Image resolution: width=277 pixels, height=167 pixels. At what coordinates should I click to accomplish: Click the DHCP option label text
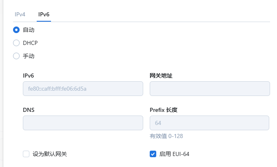pyautogui.click(x=31, y=43)
